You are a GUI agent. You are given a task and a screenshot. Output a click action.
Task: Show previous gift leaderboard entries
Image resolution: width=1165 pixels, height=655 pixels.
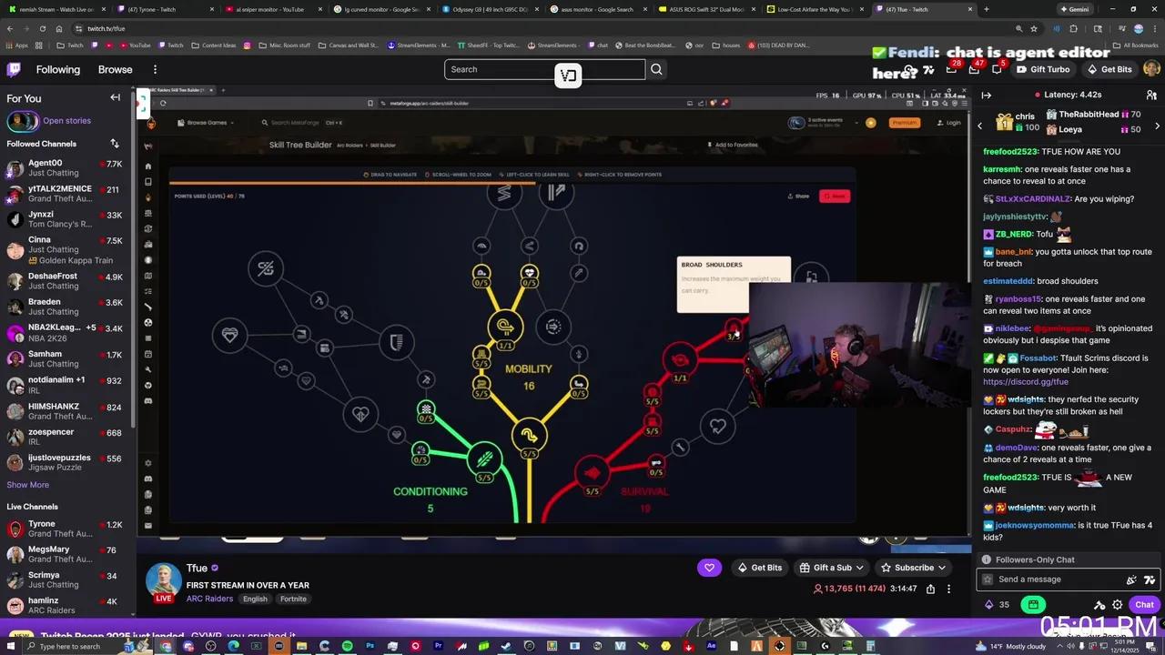(x=980, y=126)
